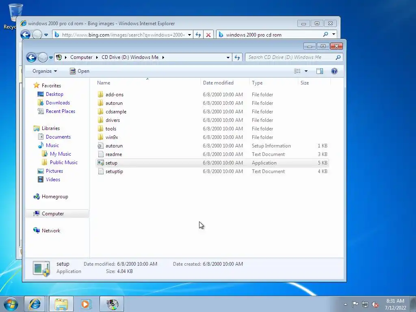Open Internet Explorer address dropdown arrow
This screenshot has width=416, height=312.
[189, 35]
